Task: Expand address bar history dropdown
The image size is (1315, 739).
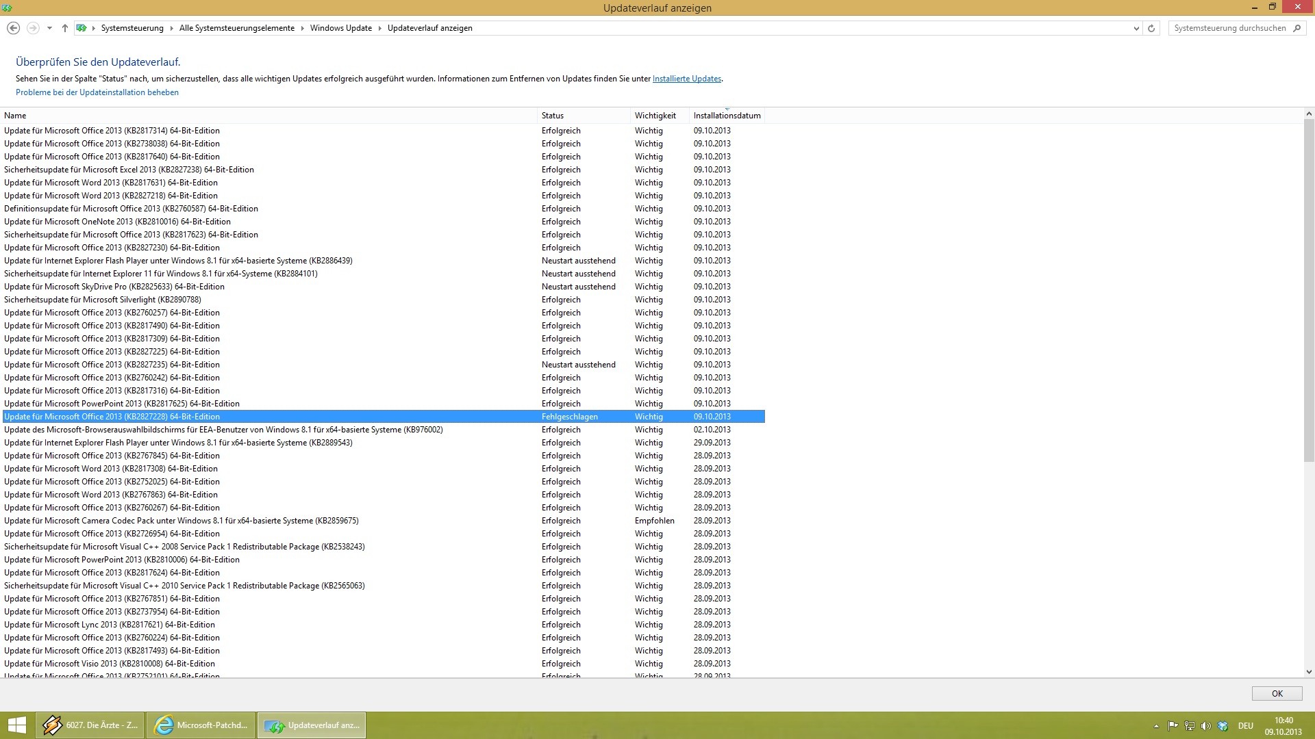Action: point(1136,28)
